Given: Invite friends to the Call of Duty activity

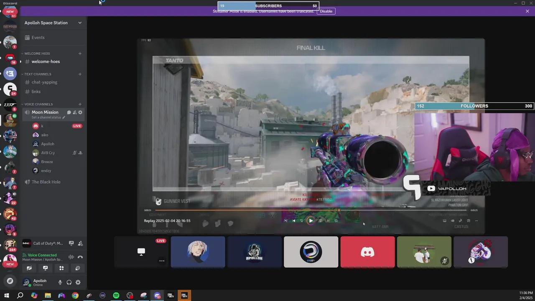Looking at the screenshot, I should click(x=80, y=243).
